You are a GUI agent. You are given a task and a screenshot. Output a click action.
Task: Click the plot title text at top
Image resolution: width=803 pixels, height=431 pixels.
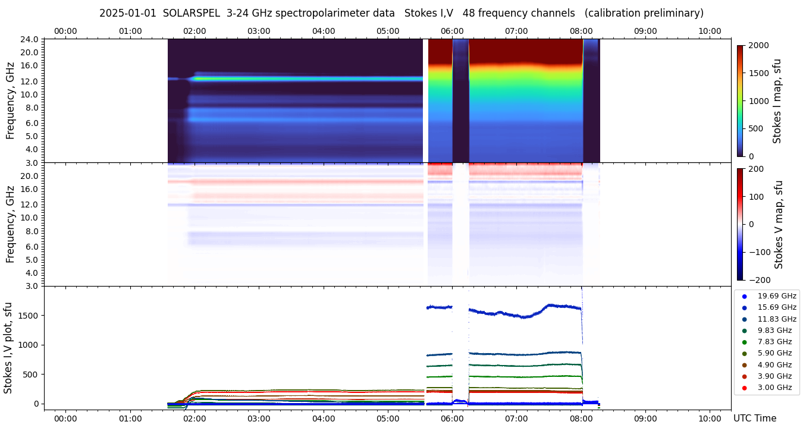point(401,13)
